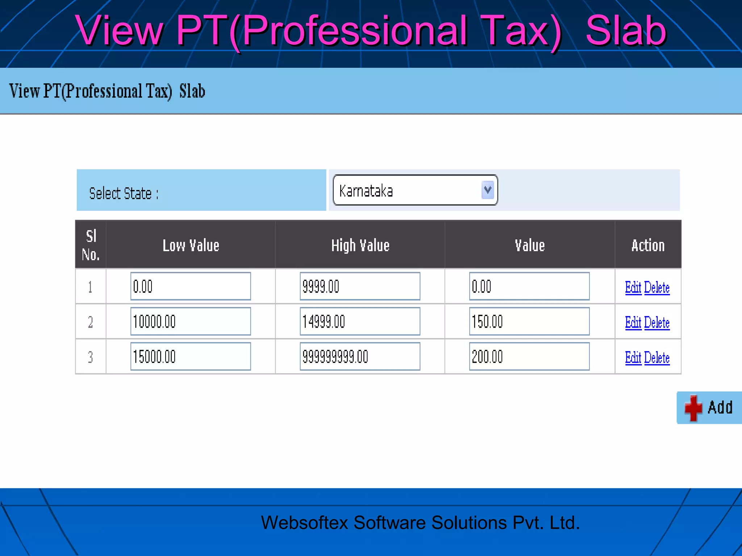Click Delete link for slab row 1
Screen dimensions: 742x556
pos(656,287)
